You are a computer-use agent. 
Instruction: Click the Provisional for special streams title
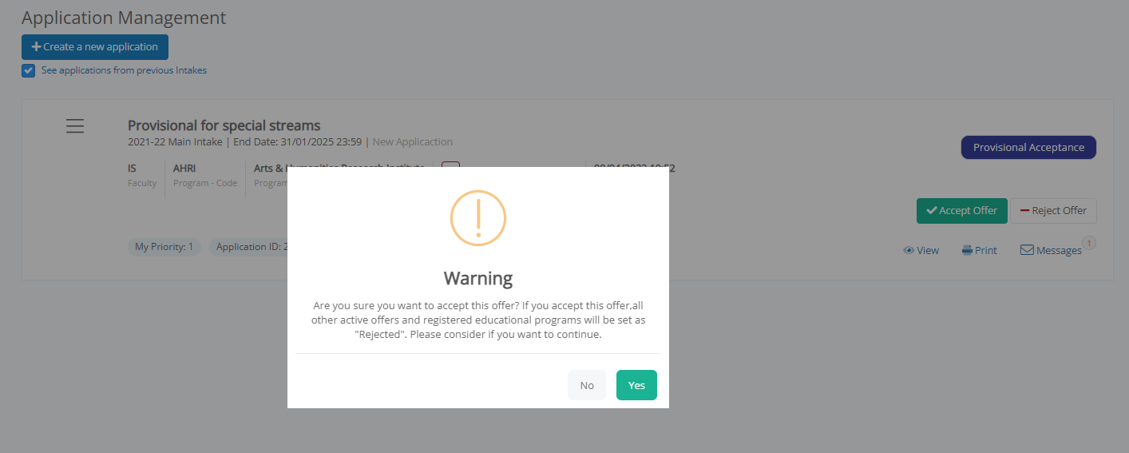pyautogui.click(x=224, y=125)
